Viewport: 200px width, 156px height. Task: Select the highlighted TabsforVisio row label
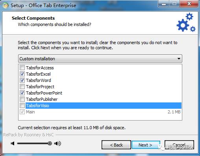(37, 106)
